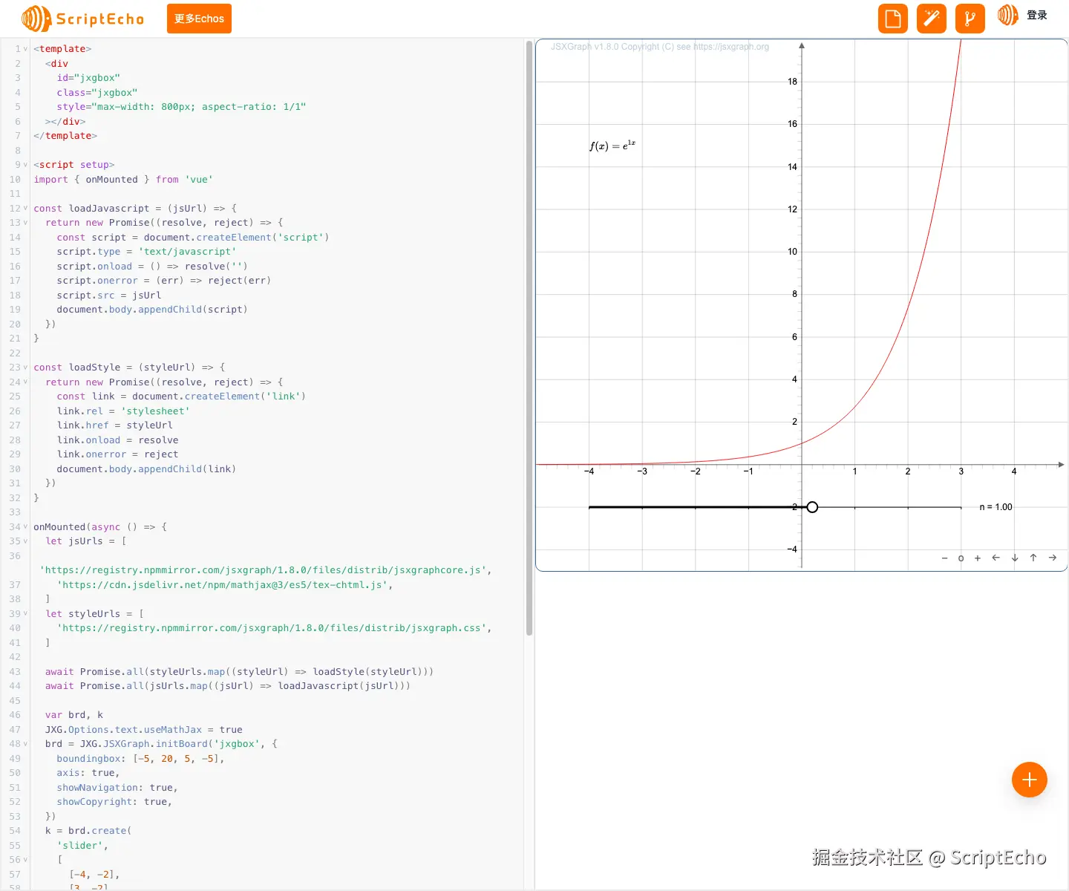1069x891 pixels.
Task: Click the script.type = 'text/javascript' line
Action: coord(146,252)
